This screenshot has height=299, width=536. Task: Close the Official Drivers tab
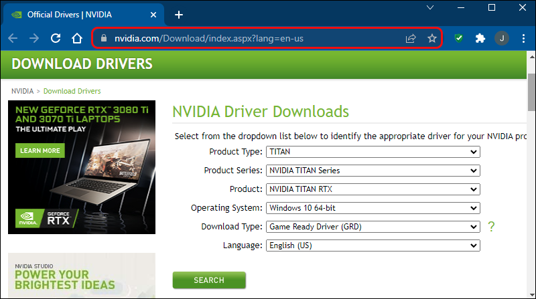153,15
